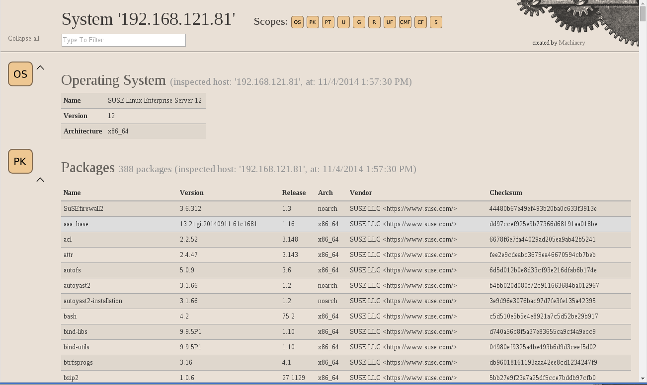Focus the Type To Filter field
647x385 pixels.
pyautogui.click(x=123, y=40)
